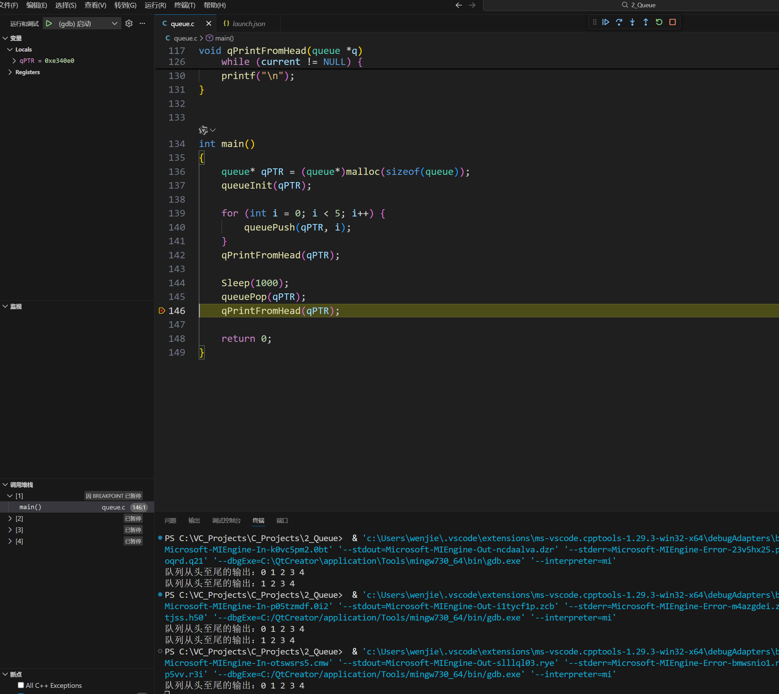Screen dimensions: 779x694
Task: Open the 调试控制台 panel tab
Action: coord(226,520)
